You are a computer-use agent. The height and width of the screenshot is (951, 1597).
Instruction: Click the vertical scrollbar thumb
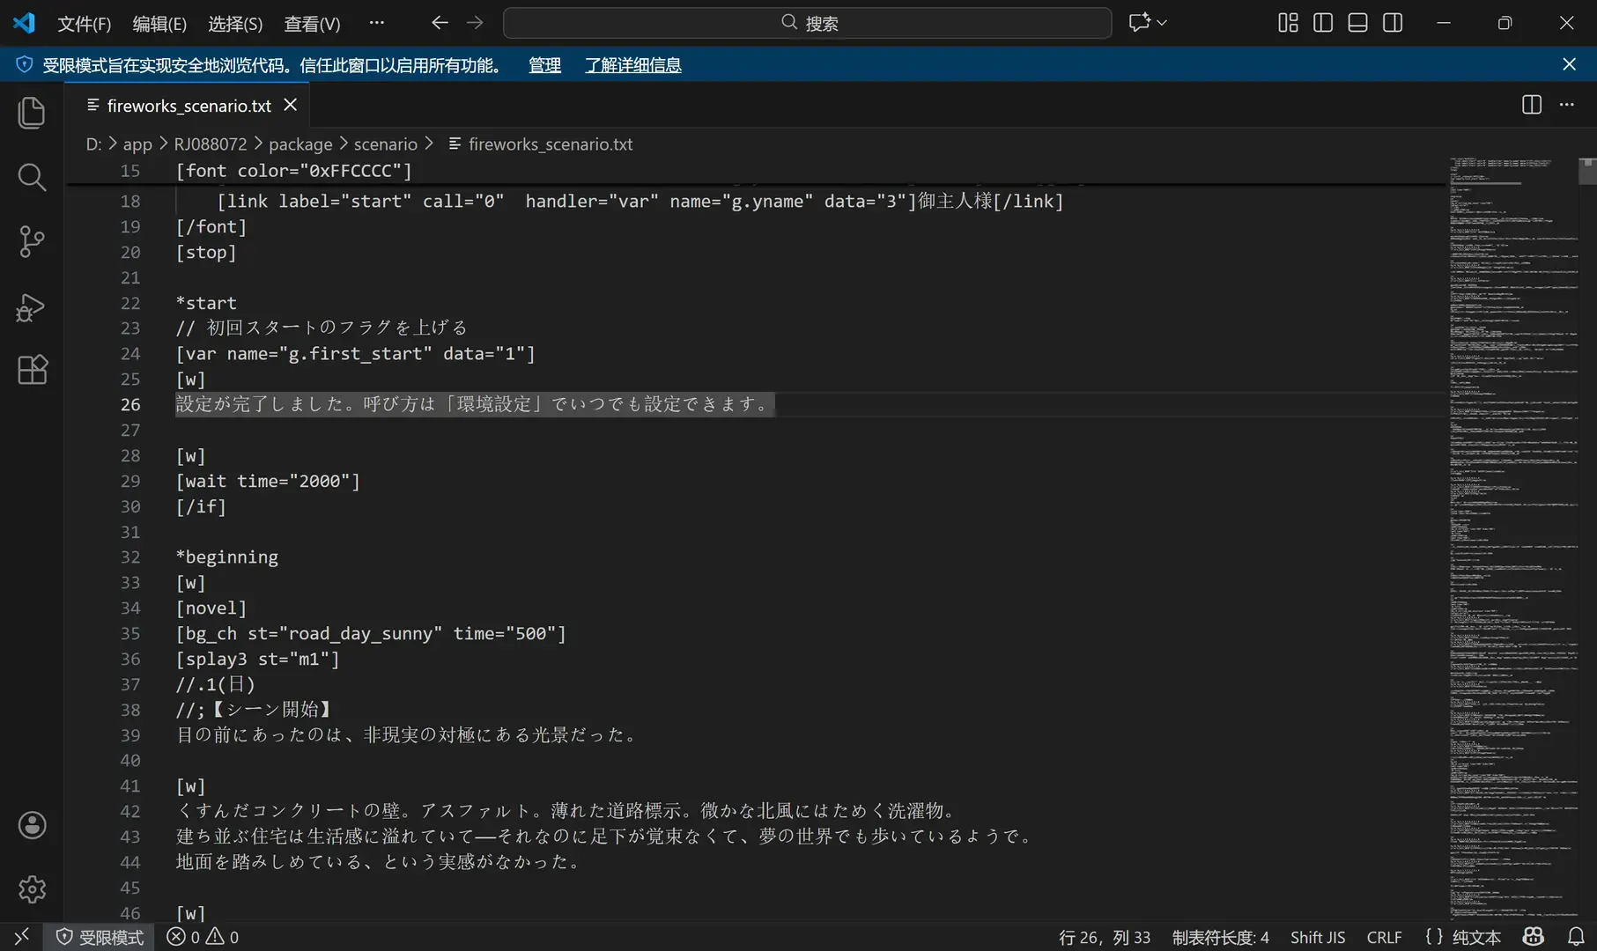point(1587,171)
